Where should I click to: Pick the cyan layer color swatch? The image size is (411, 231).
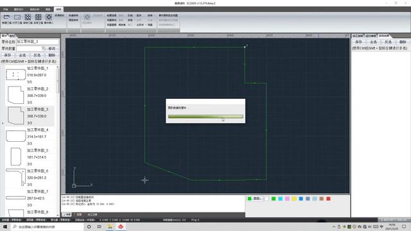tap(281, 199)
